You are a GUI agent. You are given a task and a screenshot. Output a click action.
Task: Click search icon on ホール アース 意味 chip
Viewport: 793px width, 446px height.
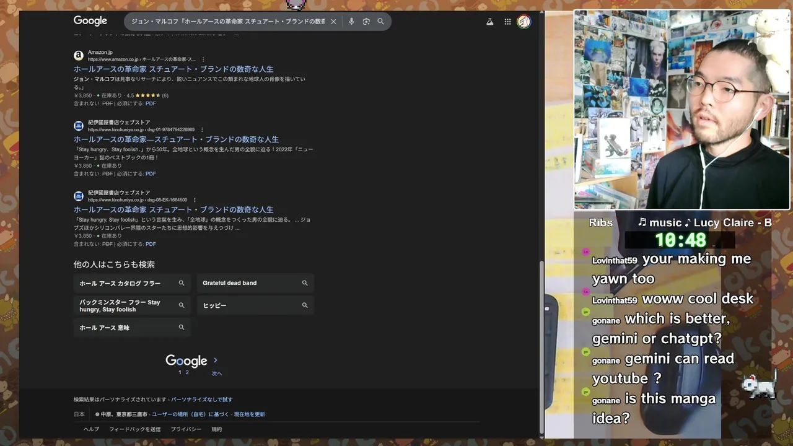pyautogui.click(x=182, y=328)
